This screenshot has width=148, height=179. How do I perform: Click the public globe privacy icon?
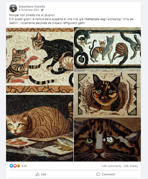(42, 10)
